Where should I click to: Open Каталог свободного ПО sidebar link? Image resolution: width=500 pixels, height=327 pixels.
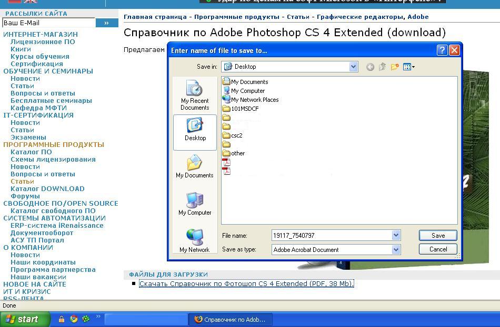pos(53,210)
